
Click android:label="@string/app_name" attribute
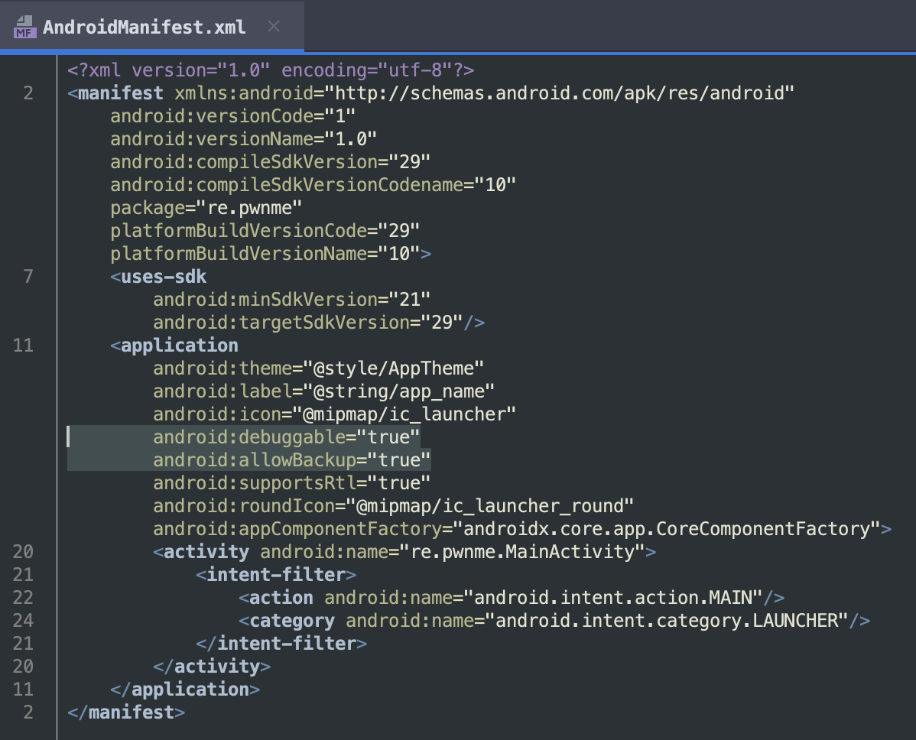(323, 391)
